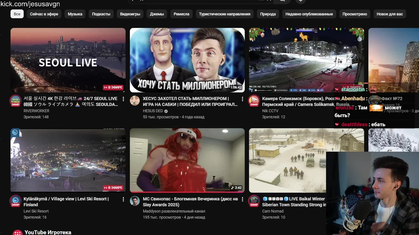
Task: Select the 'Джемы' filter chip
Action: point(157,14)
